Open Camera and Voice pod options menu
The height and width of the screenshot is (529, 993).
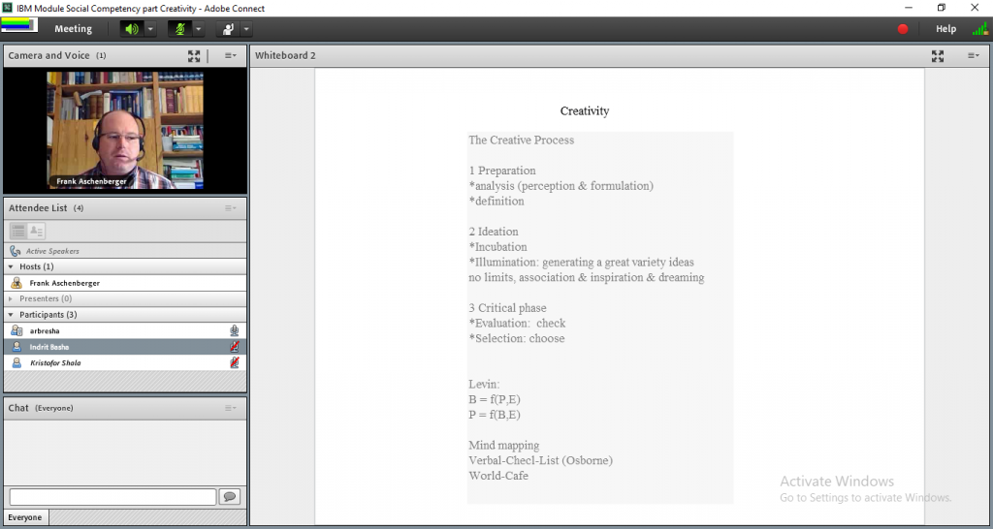(231, 55)
